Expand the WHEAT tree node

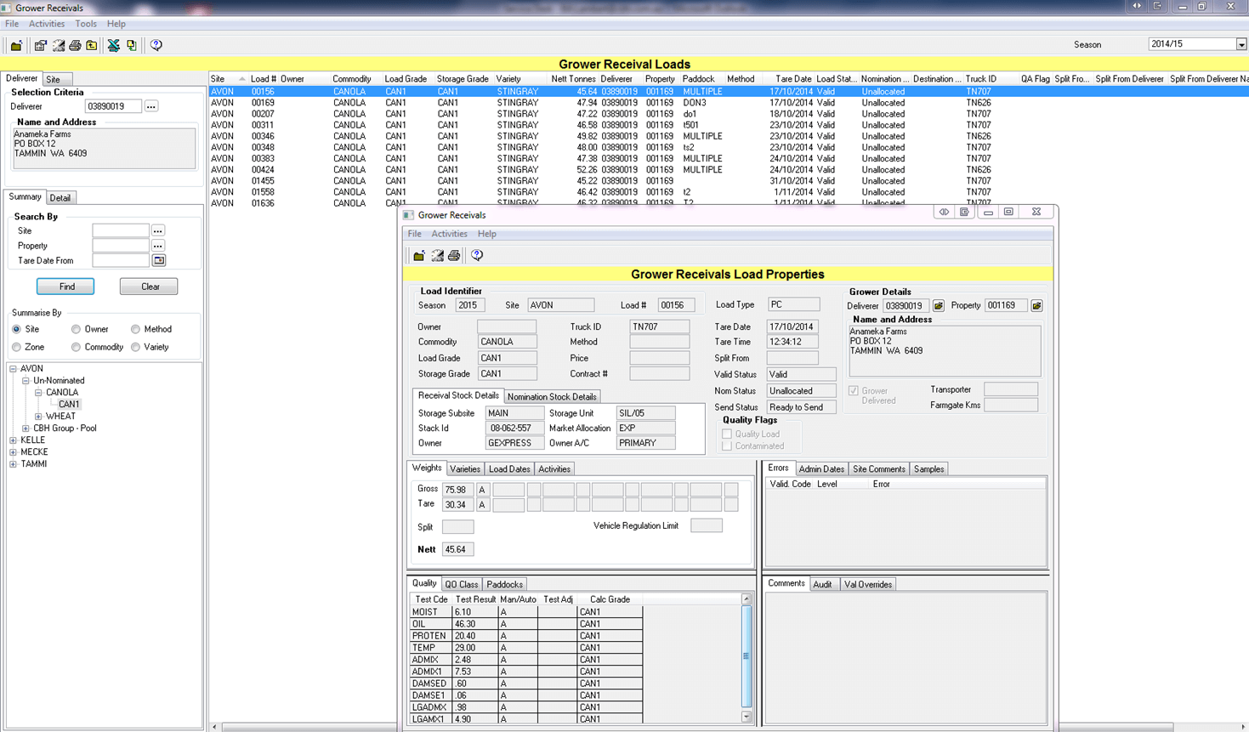(x=38, y=417)
